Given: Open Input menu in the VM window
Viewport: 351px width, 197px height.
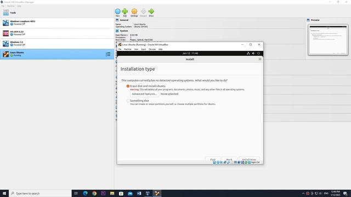Looking at the screenshot, I should coord(144,49).
